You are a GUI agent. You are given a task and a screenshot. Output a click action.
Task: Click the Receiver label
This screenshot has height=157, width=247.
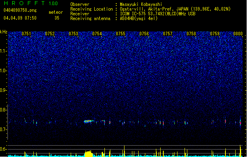click(x=80, y=14)
